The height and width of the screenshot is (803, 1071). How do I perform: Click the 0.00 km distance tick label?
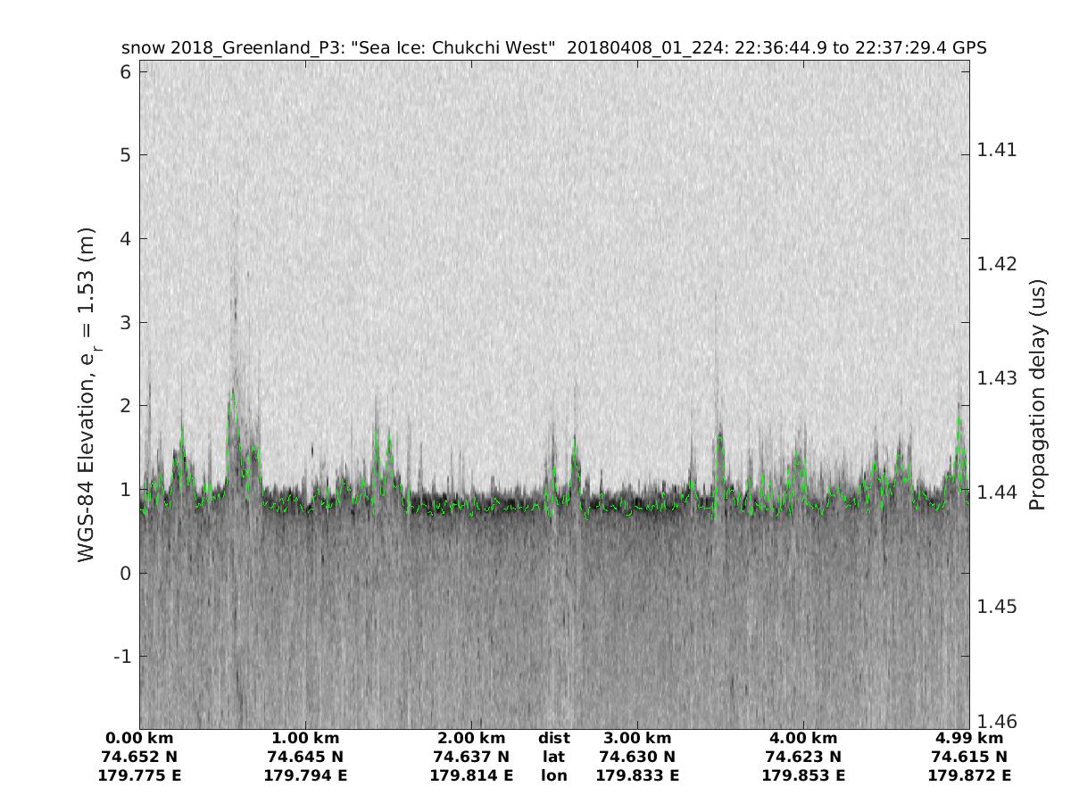pos(139,739)
